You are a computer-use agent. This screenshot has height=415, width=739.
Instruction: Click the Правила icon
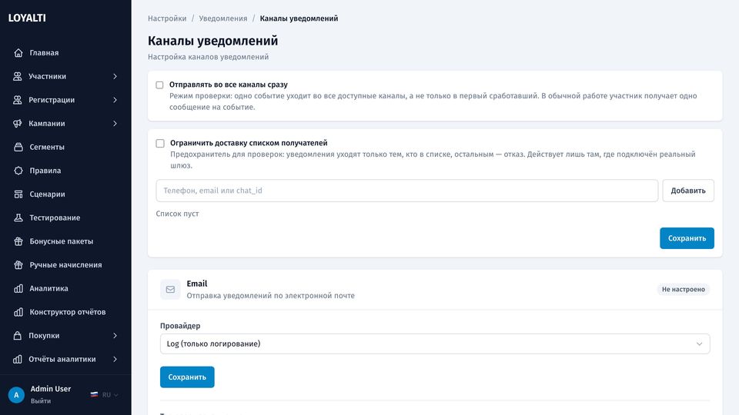[x=18, y=171]
